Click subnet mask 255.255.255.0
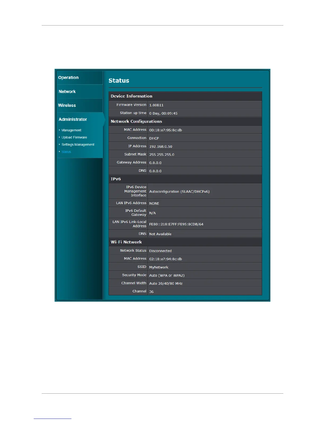Screen dimensions: 325x421 point(162,155)
